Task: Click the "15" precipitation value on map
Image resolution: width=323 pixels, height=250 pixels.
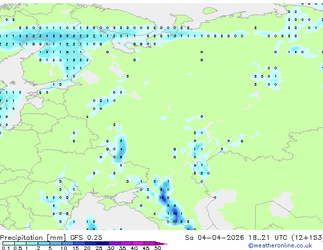Action: click(x=175, y=214)
